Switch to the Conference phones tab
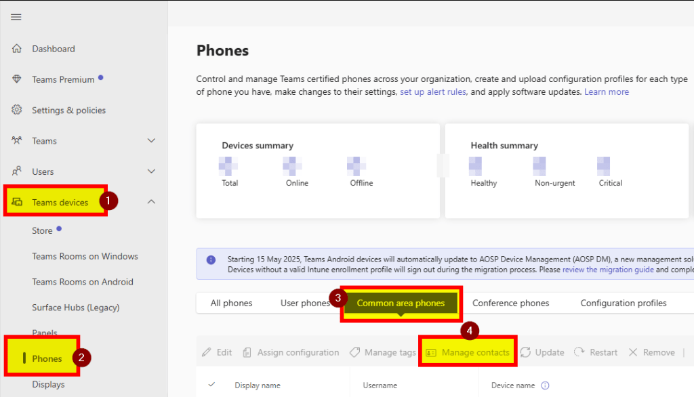694x397 pixels. click(x=510, y=303)
